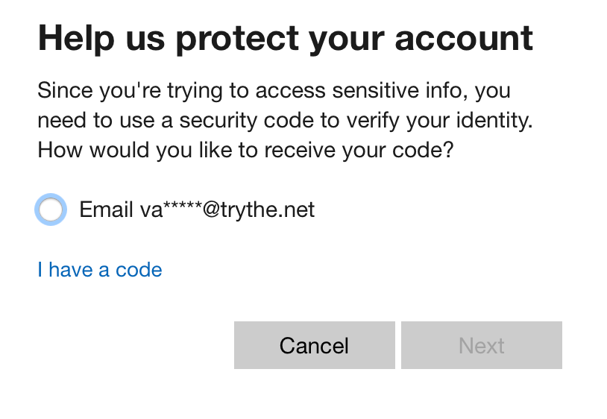Click the 'Since you're trying to access sensitive info' line

point(273,92)
